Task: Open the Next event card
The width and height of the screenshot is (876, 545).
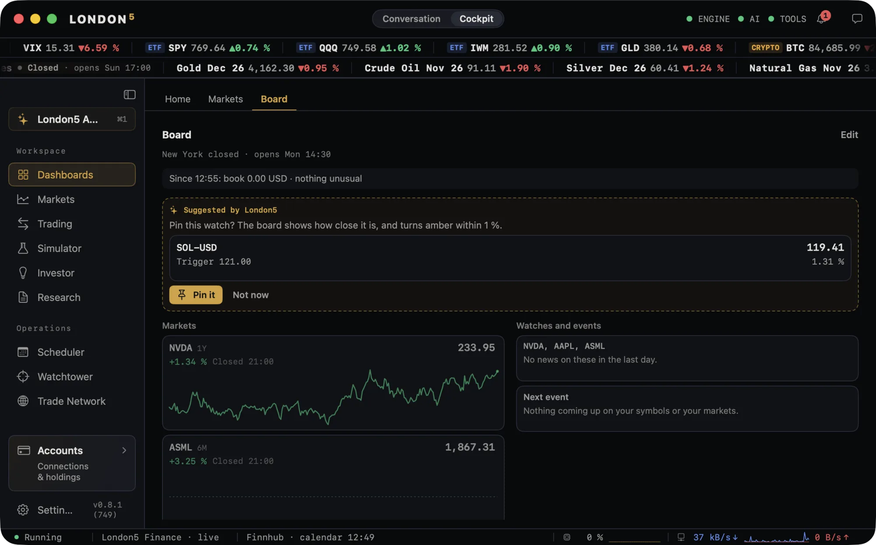Action: 687,408
